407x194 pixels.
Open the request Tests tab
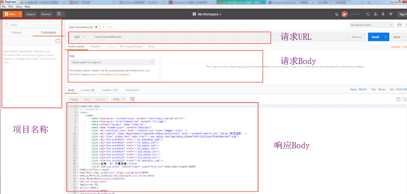pyautogui.click(x=151, y=46)
